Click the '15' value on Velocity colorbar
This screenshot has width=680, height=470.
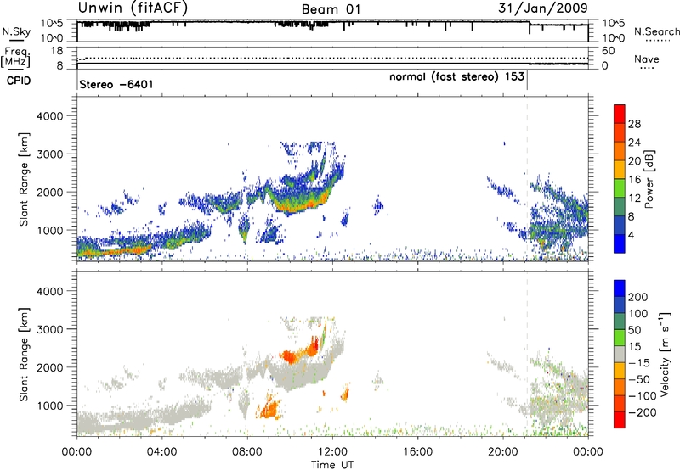tap(635, 347)
